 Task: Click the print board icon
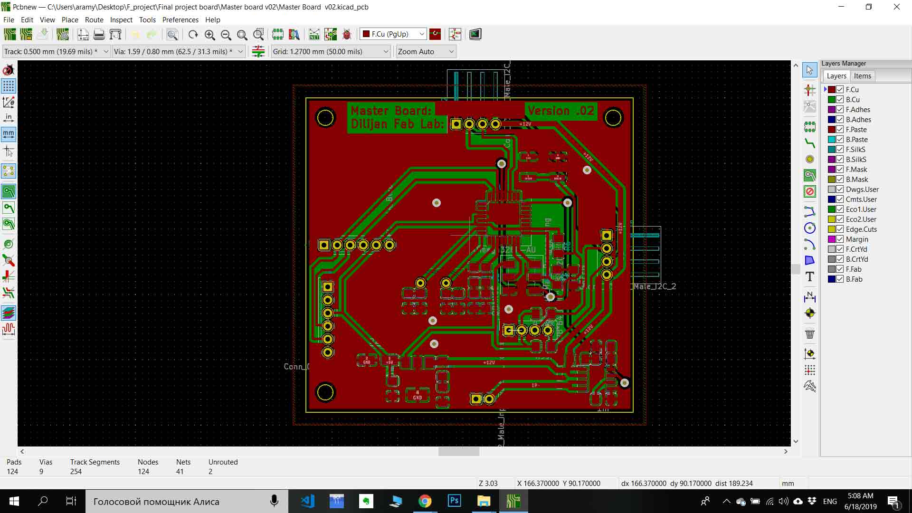point(99,34)
